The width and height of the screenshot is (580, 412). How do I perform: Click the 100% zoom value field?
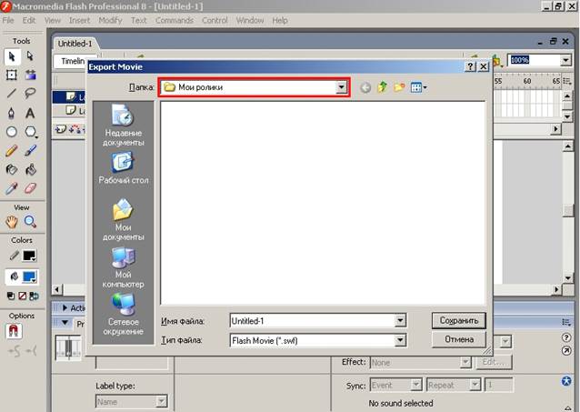click(x=535, y=60)
